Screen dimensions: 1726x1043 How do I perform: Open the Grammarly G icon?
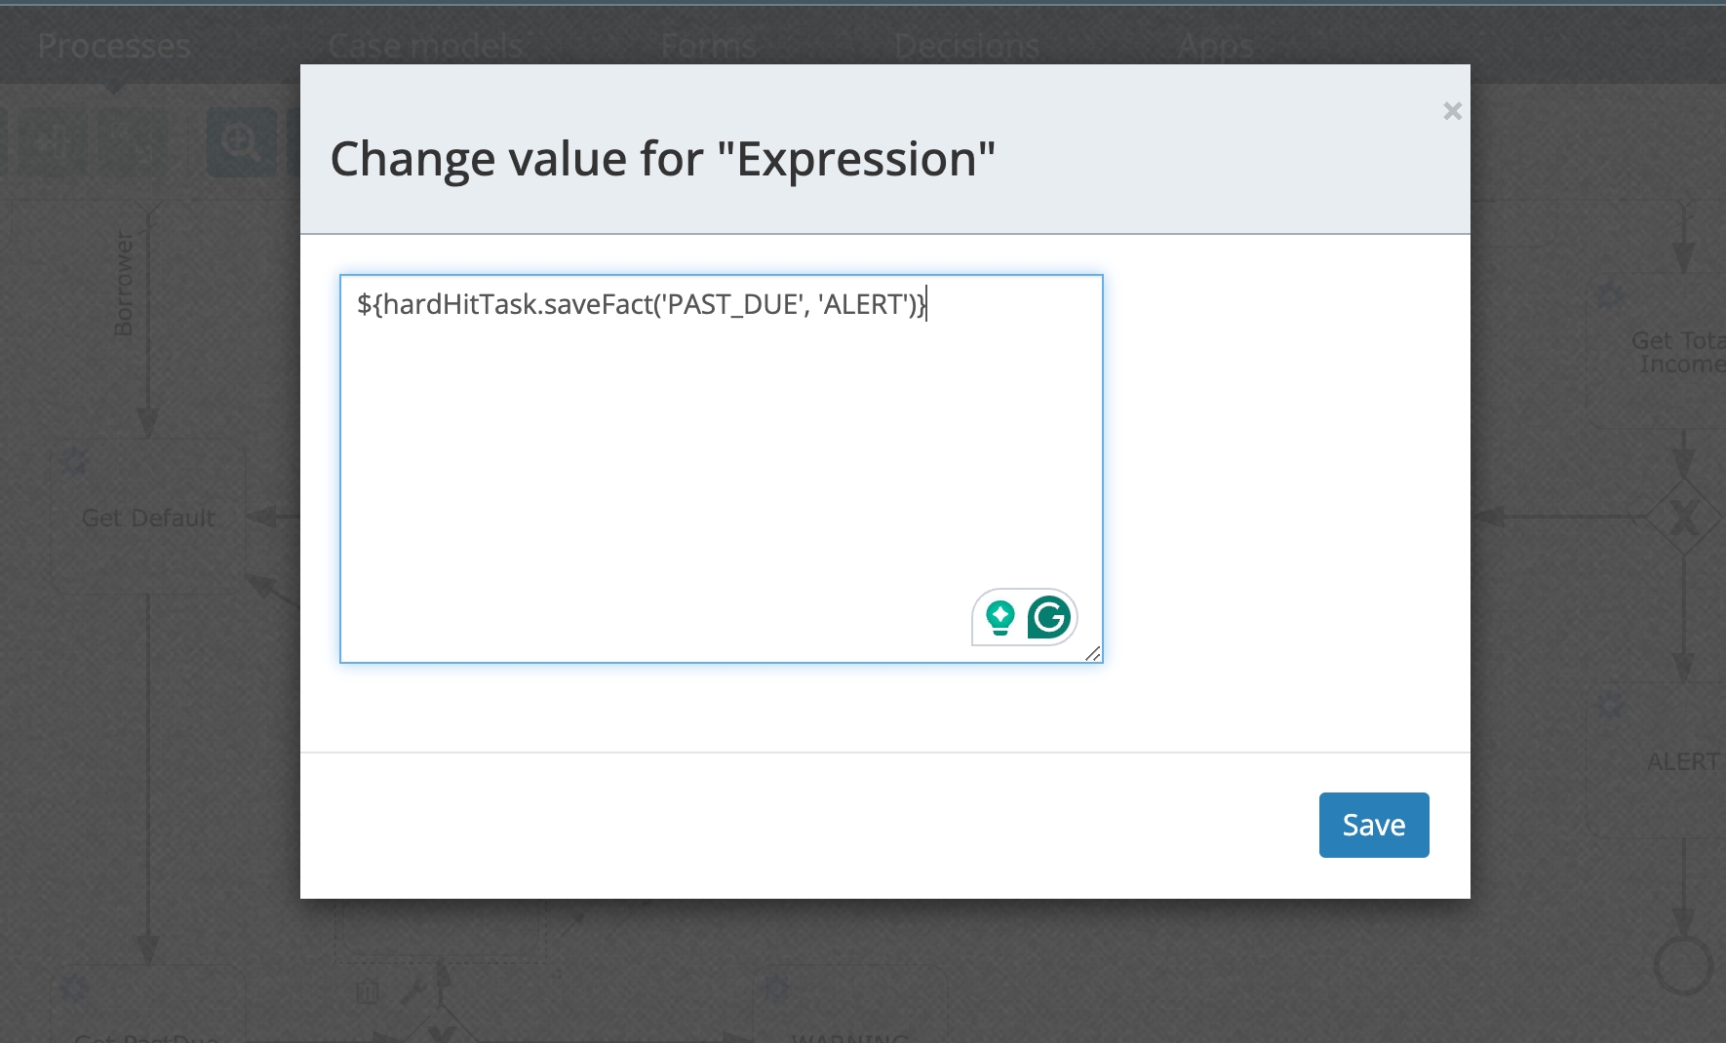coord(1049,617)
